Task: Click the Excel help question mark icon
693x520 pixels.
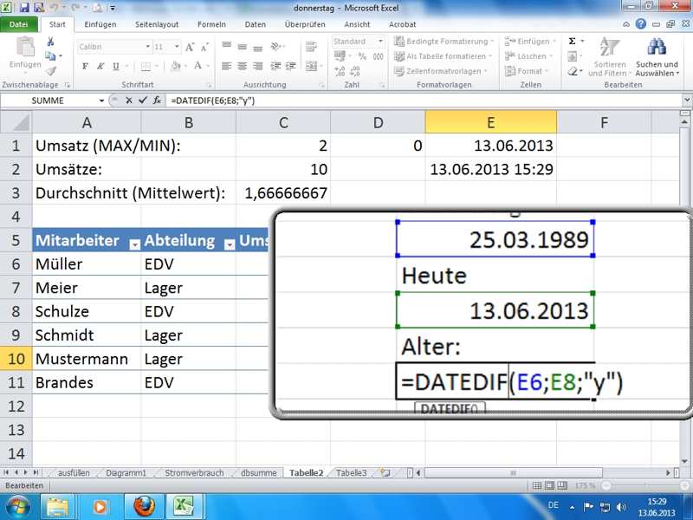Action: (x=640, y=24)
